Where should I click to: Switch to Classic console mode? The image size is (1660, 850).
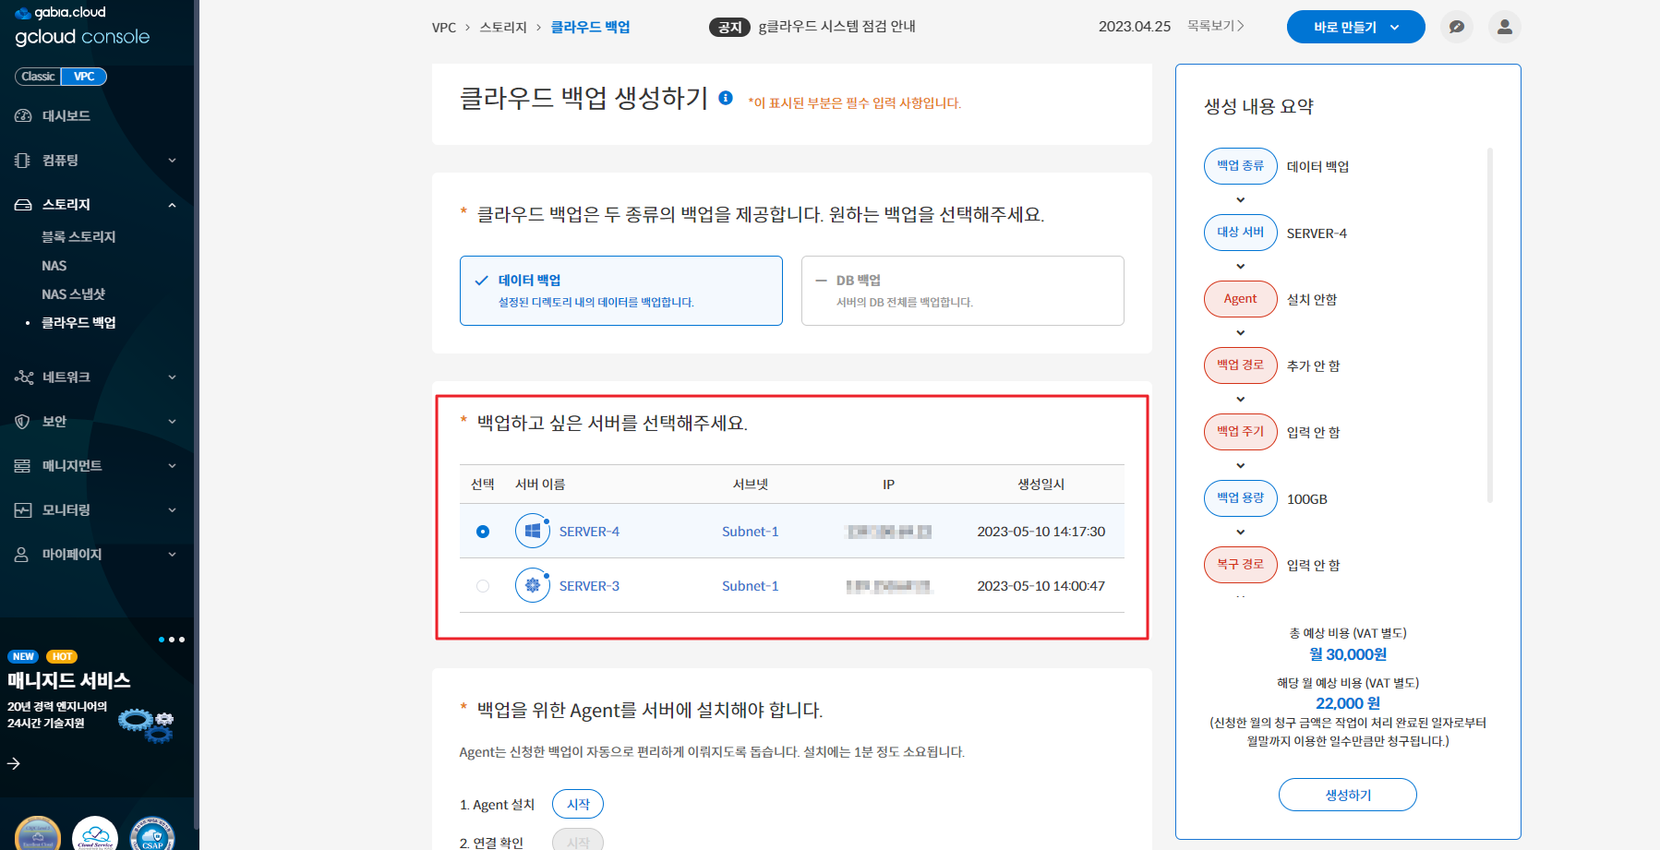pyautogui.click(x=38, y=77)
